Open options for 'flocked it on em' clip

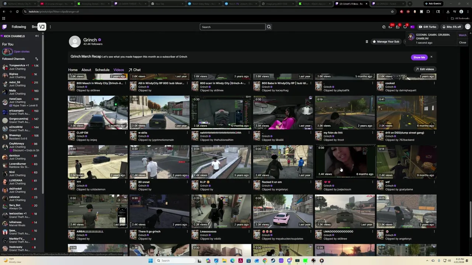click(x=310, y=182)
